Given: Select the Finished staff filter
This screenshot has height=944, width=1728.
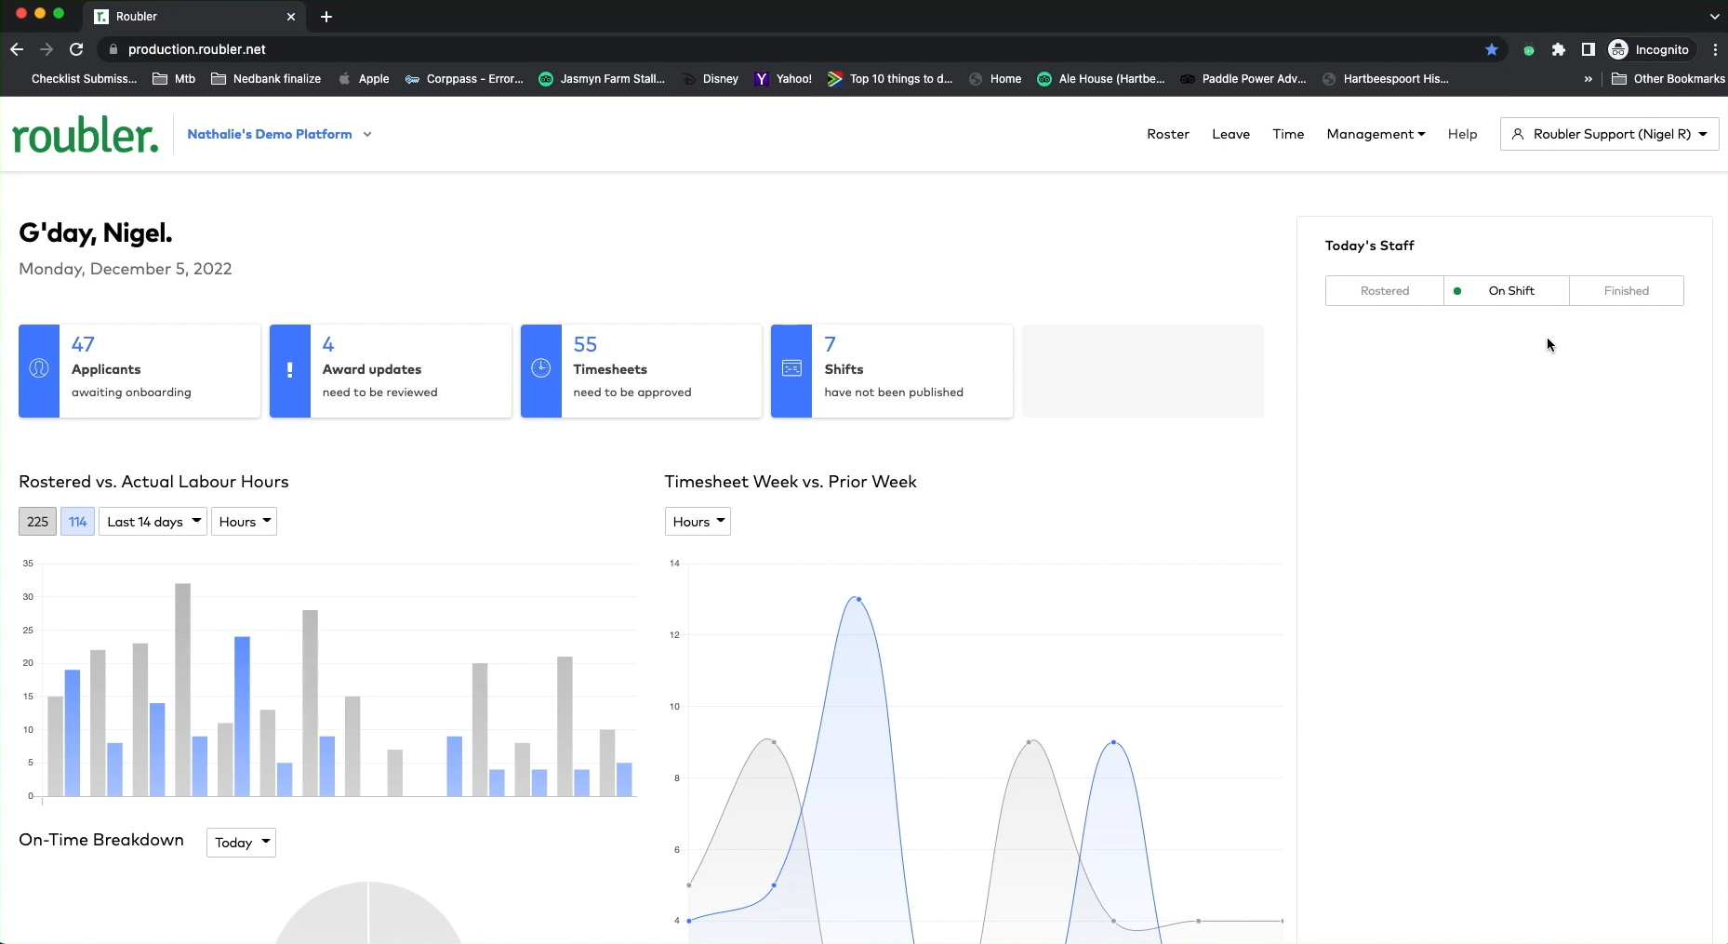Looking at the screenshot, I should (x=1627, y=291).
